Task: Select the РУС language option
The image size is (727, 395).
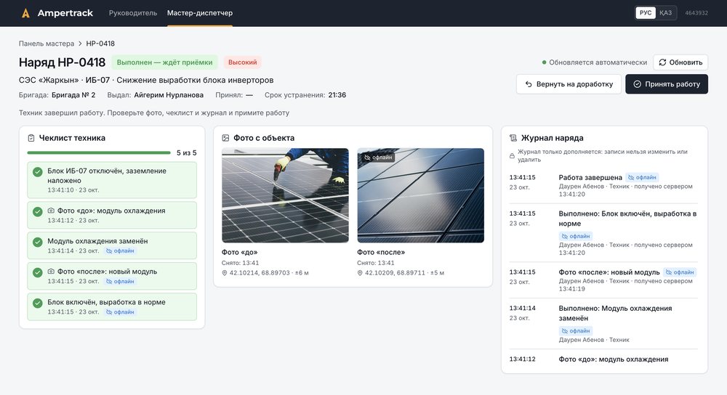Action: 646,13
